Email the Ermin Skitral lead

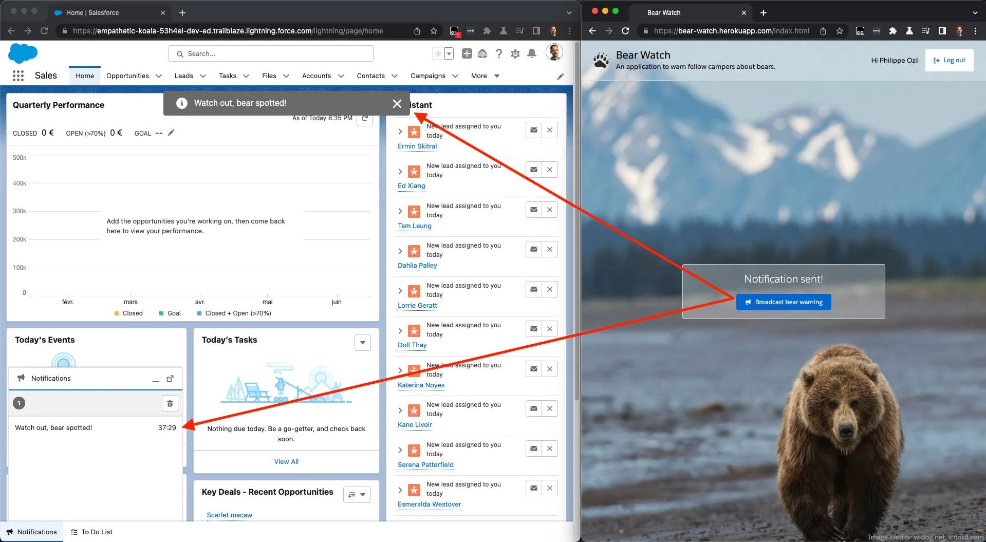[534, 130]
